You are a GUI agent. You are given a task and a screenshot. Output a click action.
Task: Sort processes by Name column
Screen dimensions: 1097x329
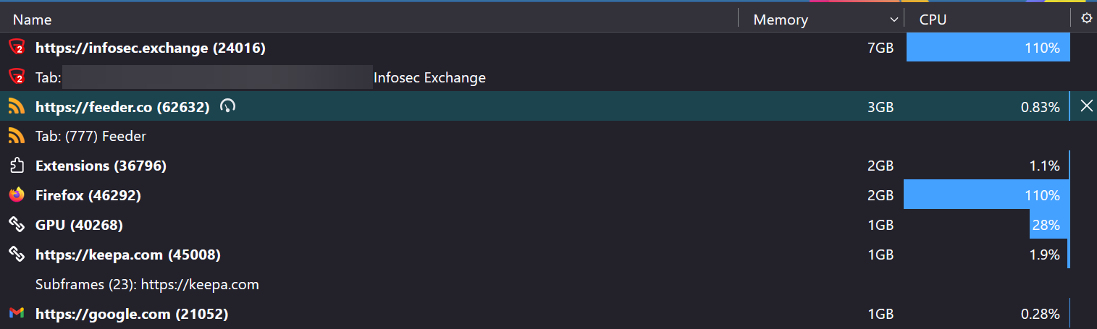pos(33,20)
